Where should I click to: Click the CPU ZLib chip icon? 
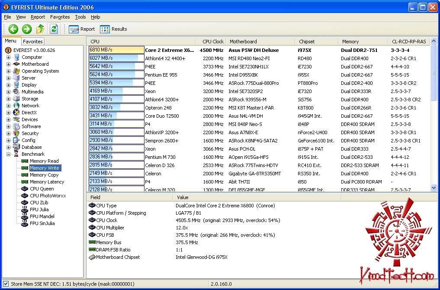[x=25, y=203]
